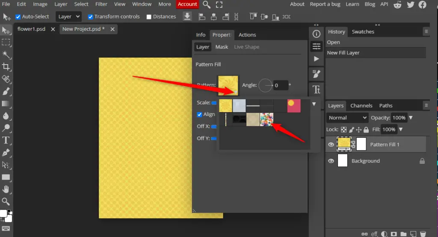Select the Magic Wand tool
438x237 pixels.
[6, 54]
